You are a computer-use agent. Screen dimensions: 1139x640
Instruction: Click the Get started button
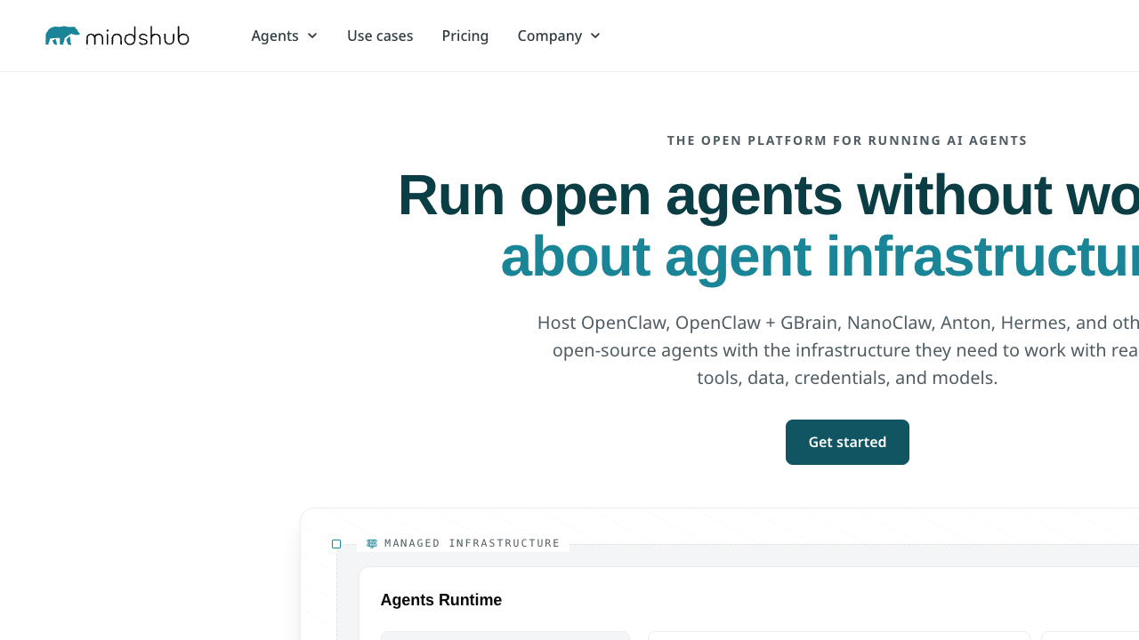pyautogui.click(x=847, y=442)
